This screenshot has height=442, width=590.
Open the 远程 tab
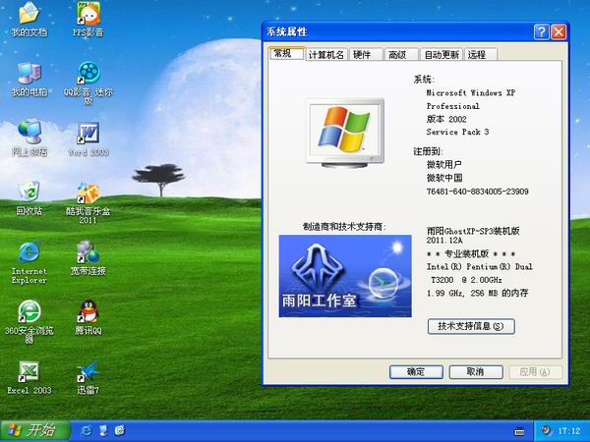click(x=481, y=55)
